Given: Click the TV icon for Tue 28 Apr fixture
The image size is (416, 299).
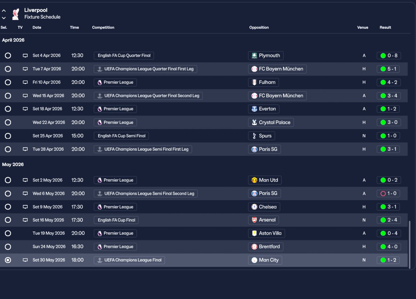Looking at the screenshot, I should tap(25, 149).
